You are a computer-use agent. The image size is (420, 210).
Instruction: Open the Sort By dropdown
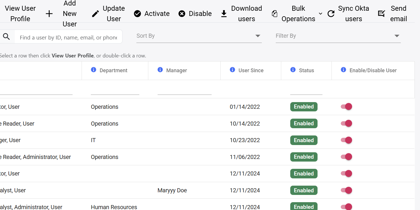tap(199, 36)
